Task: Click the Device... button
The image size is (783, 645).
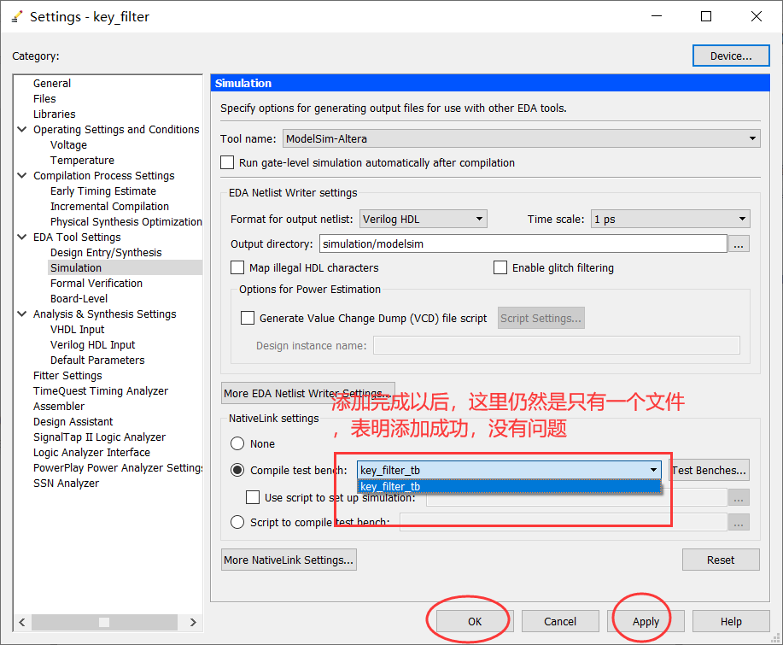Action: point(731,56)
